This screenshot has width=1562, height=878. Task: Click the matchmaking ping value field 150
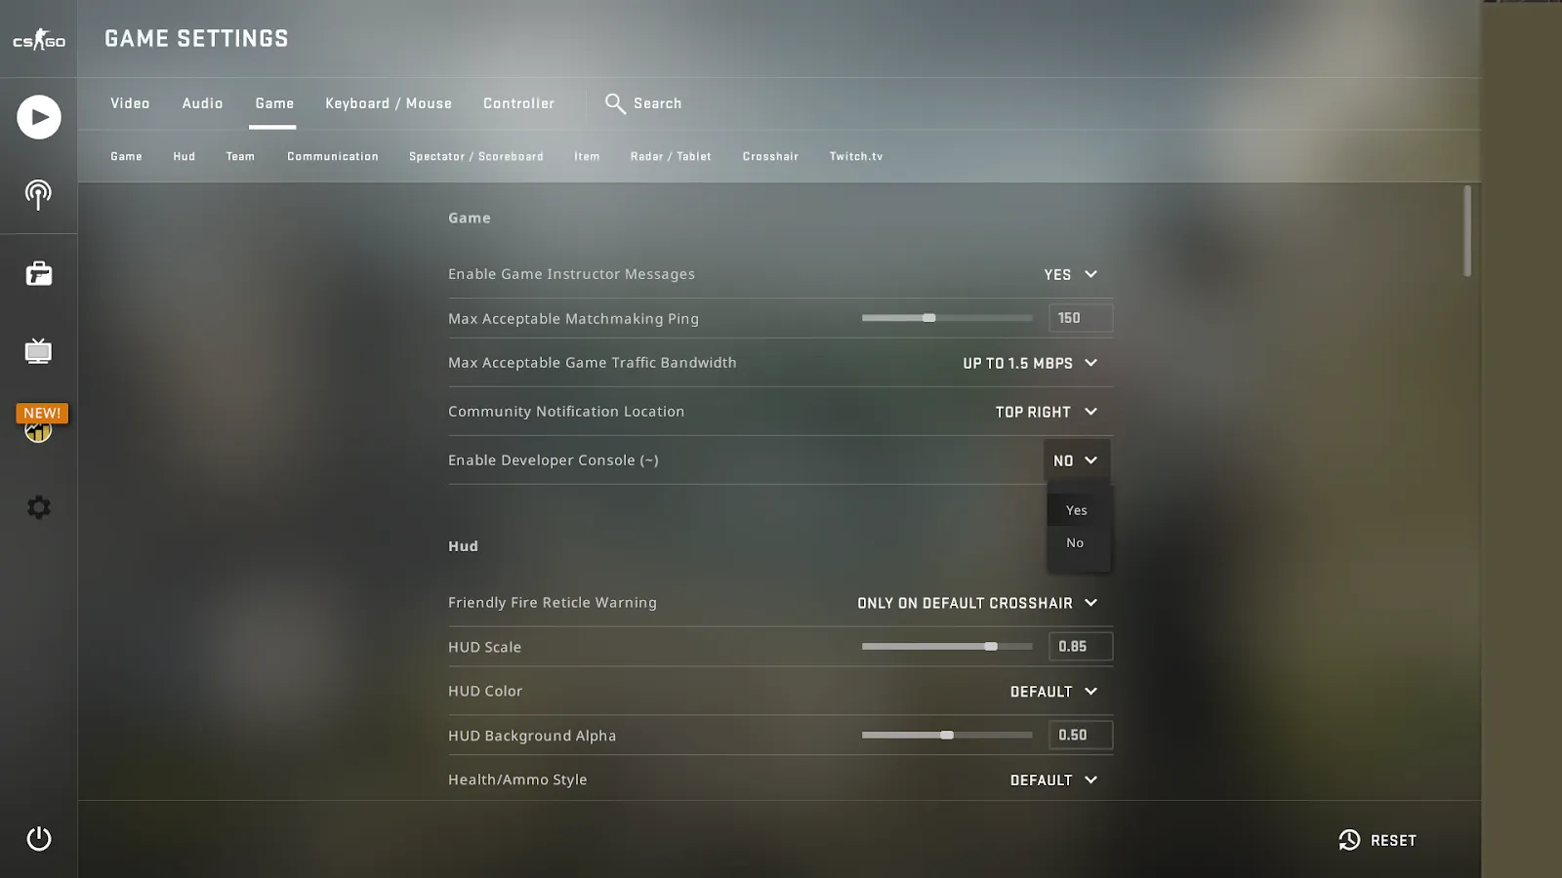click(x=1081, y=318)
